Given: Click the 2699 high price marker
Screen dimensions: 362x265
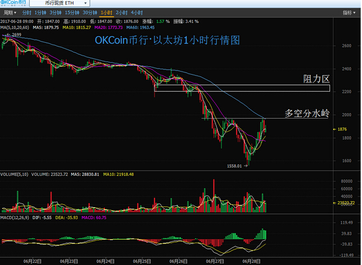Looking at the screenshot, I should coord(16,35).
